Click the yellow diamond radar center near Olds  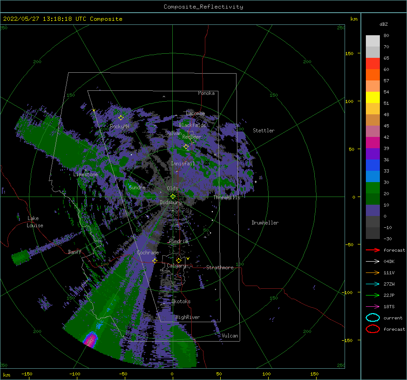click(x=173, y=197)
